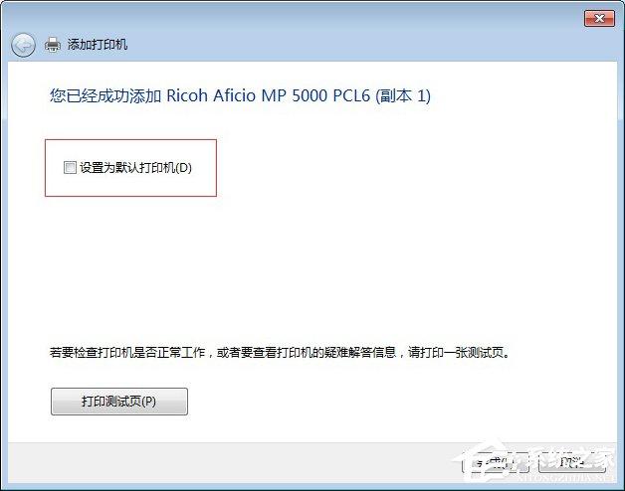This screenshot has height=491, width=625.
Task: Click the 设置为默认打印机(D) label text
Action: click(135, 168)
